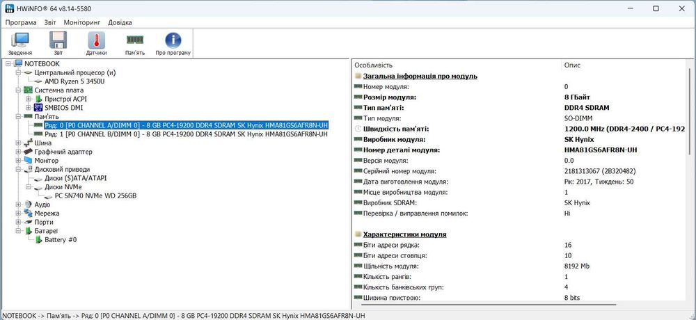This screenshot has width=696, height=320.
Task: Click serial number 2181313067 value
Action: (600, 171)
